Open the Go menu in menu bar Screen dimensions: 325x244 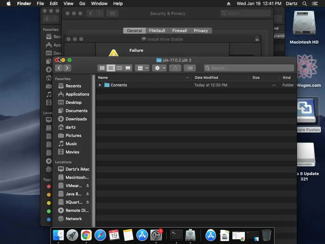(x=82, y=3)
